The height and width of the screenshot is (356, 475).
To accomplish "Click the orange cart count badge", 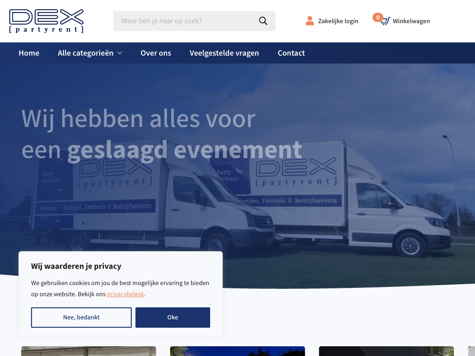I will (x=378, y=18).
